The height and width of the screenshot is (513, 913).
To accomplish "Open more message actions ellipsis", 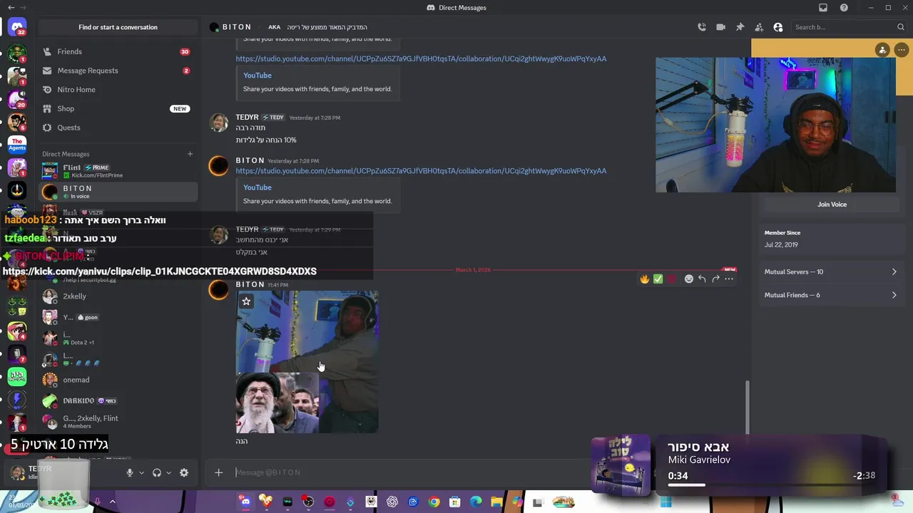I will (729, 279).
